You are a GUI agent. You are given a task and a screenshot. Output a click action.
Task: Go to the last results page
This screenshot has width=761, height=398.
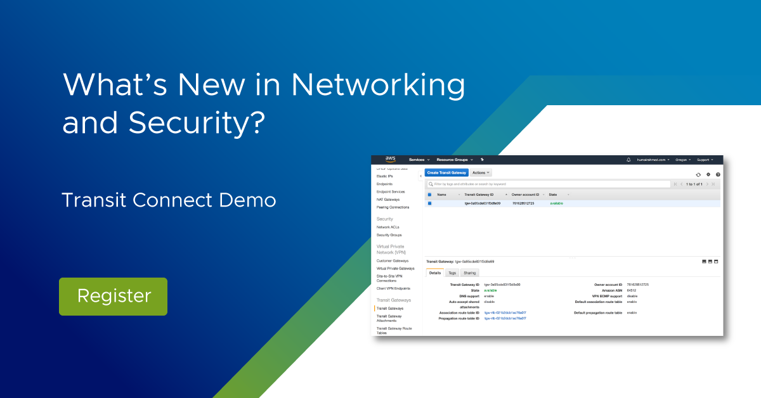tap(713, 184)
